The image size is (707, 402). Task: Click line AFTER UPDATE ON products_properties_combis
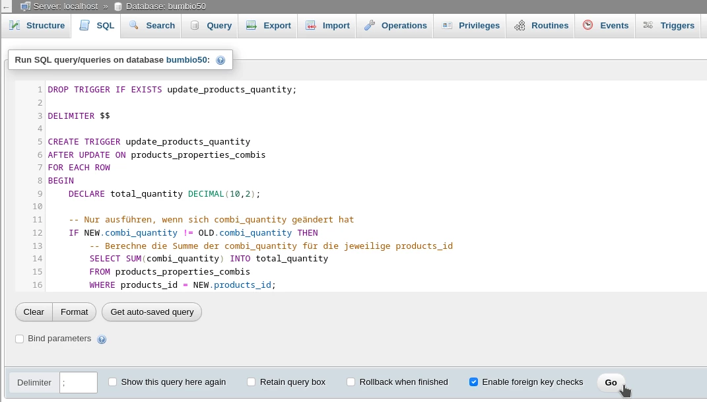coord(156,154)
